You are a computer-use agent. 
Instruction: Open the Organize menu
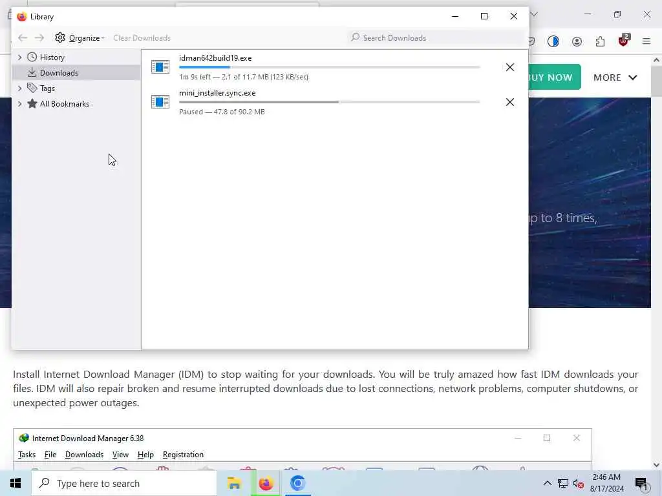(x=80, y=38)
